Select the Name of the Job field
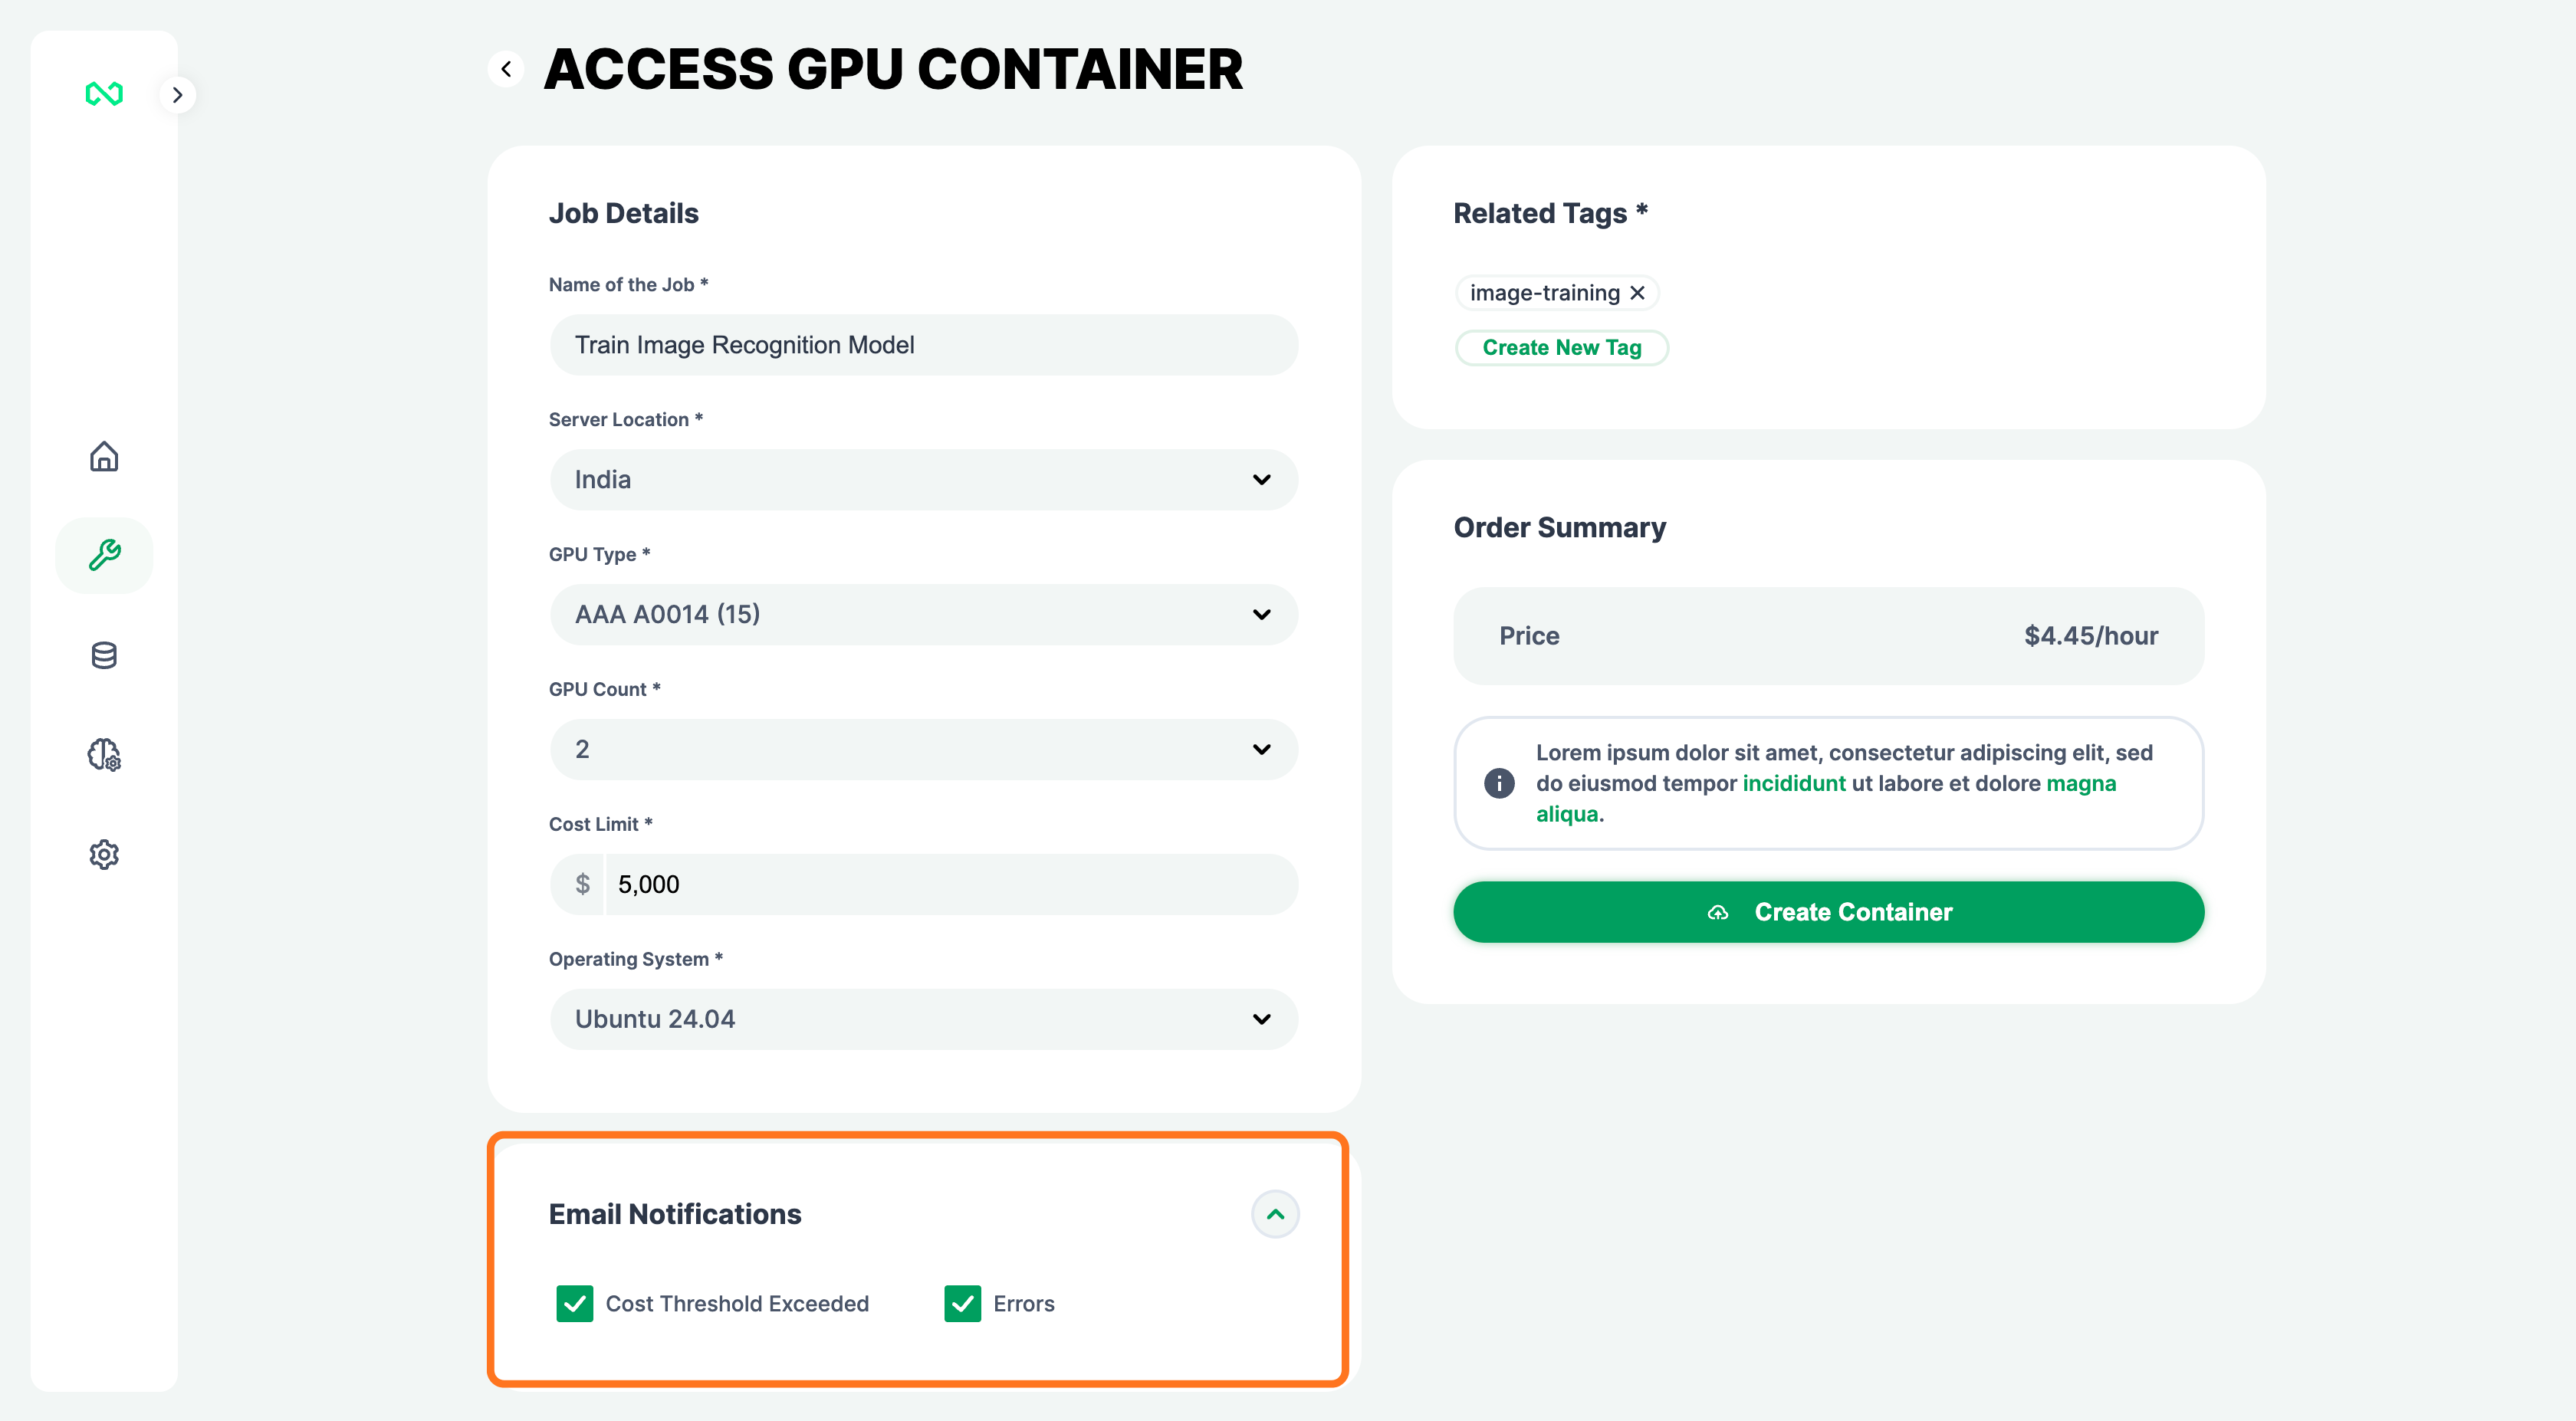 [x=923, y=344]
